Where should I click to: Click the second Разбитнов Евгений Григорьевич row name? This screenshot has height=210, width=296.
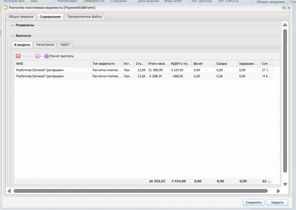click(40, 76)
